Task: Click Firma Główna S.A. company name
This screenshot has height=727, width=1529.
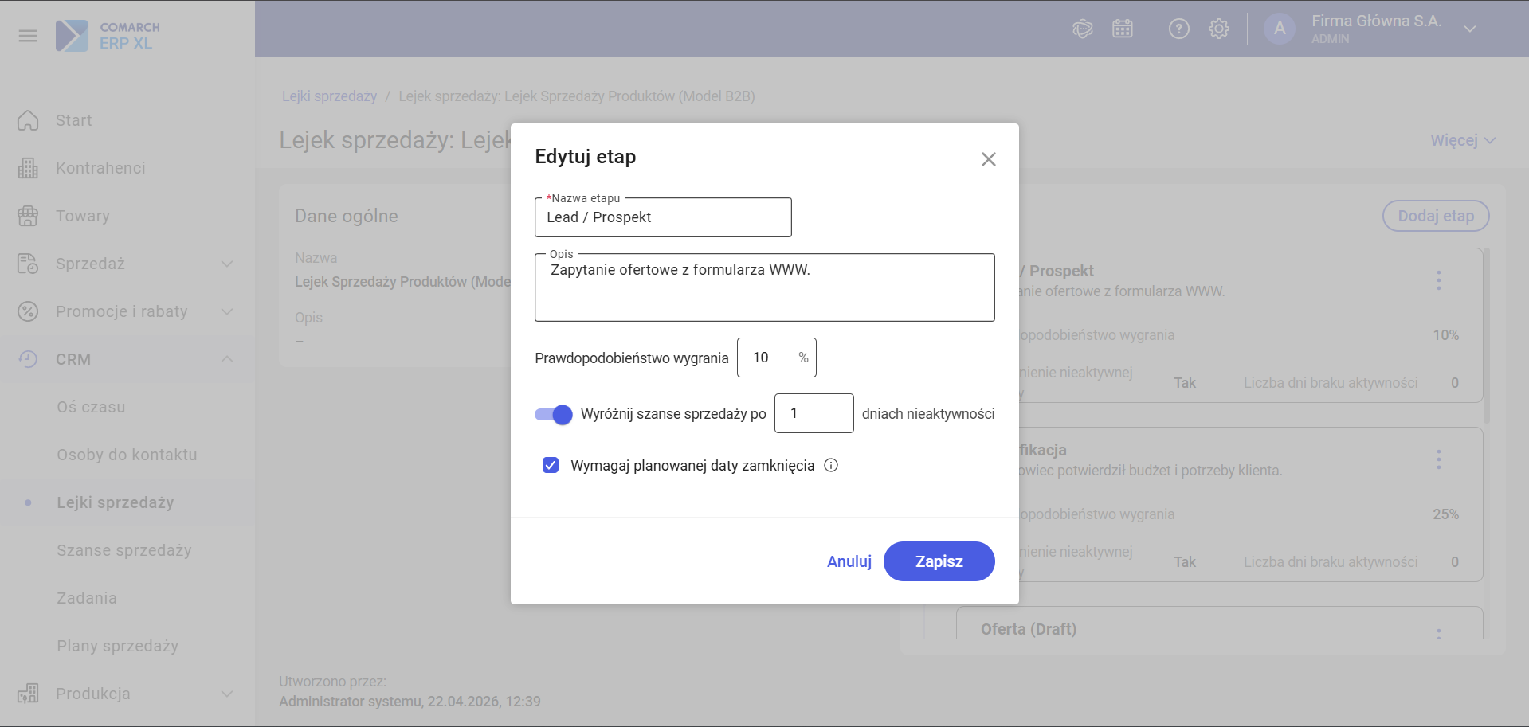Action: pos(1376,21)
